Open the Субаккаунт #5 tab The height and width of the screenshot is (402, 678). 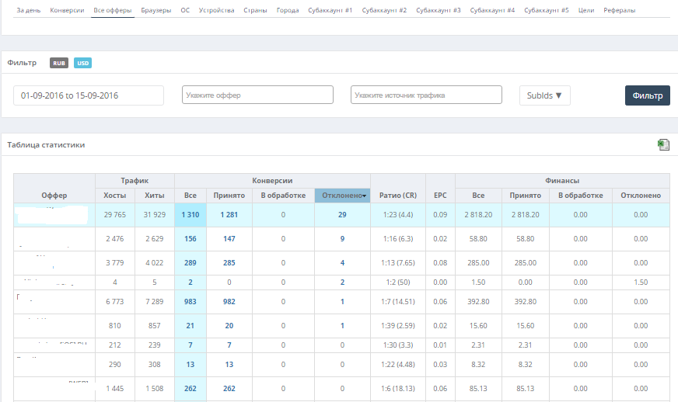547,10
